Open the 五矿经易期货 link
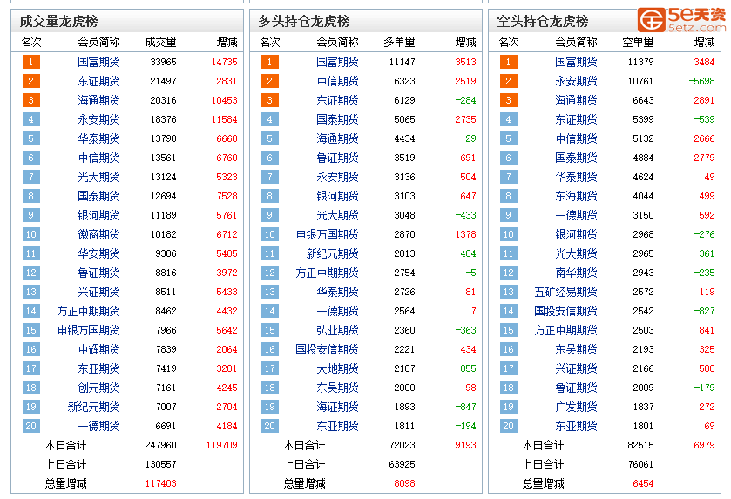 point(565,292)
